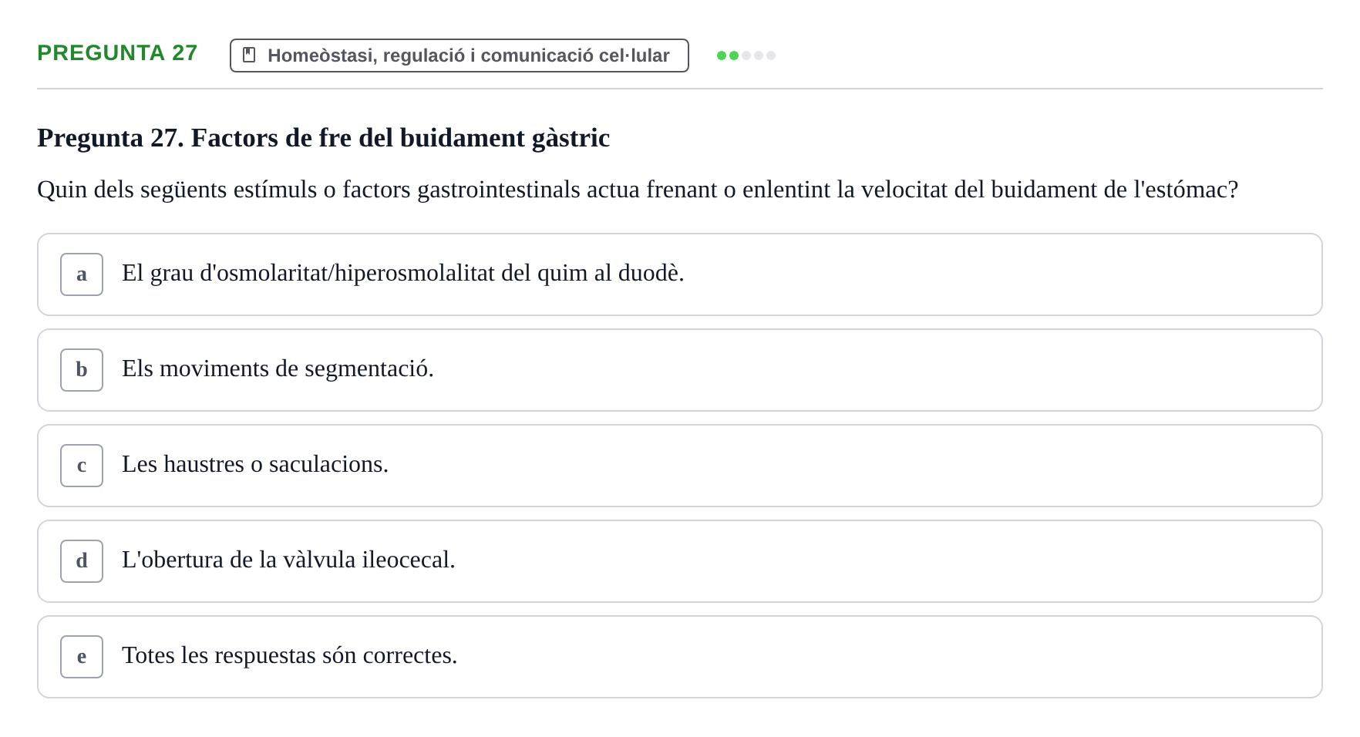Screen dimensions: 1360x737
Task: Choose option about osmolaritat del quim al duodè
Action: pos(680,274)
